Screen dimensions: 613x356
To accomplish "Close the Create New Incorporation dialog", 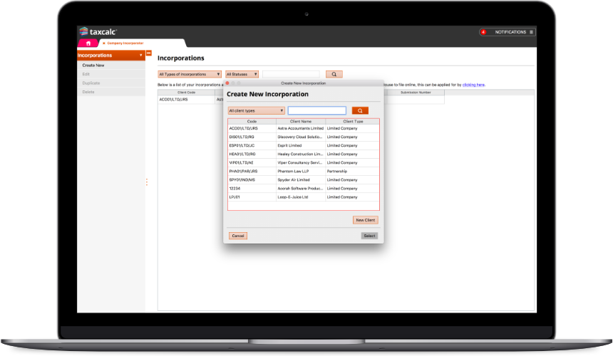I will pyautogui.click(x=227, y=83).
